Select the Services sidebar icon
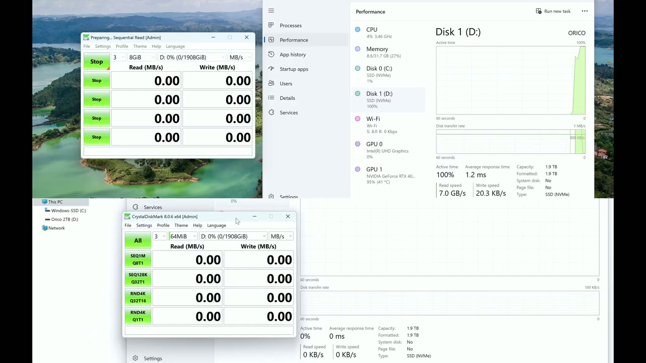This screenshot has width=646, height=363. pos(271,112)
